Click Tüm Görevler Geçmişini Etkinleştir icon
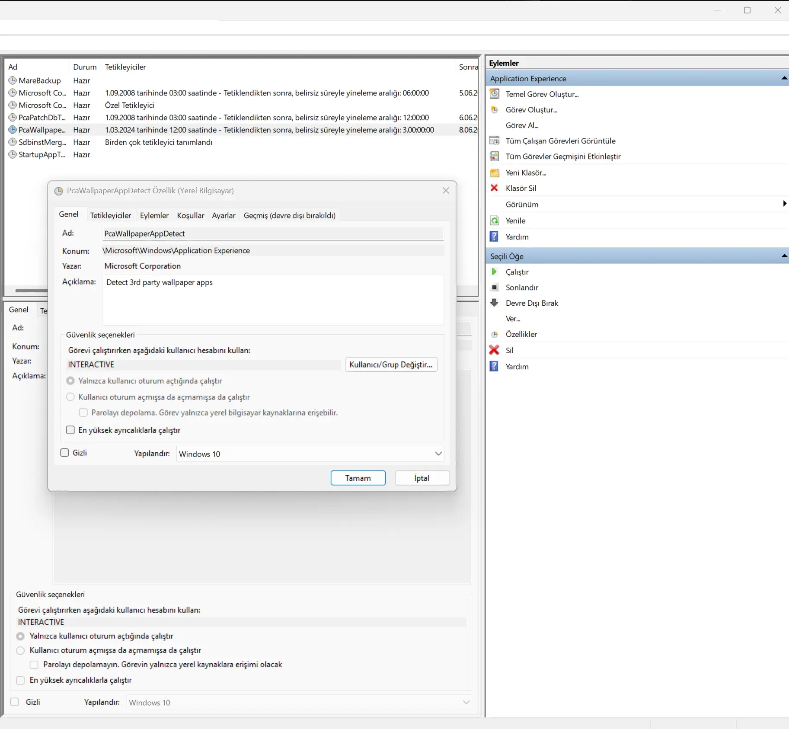 pos(495,157)
